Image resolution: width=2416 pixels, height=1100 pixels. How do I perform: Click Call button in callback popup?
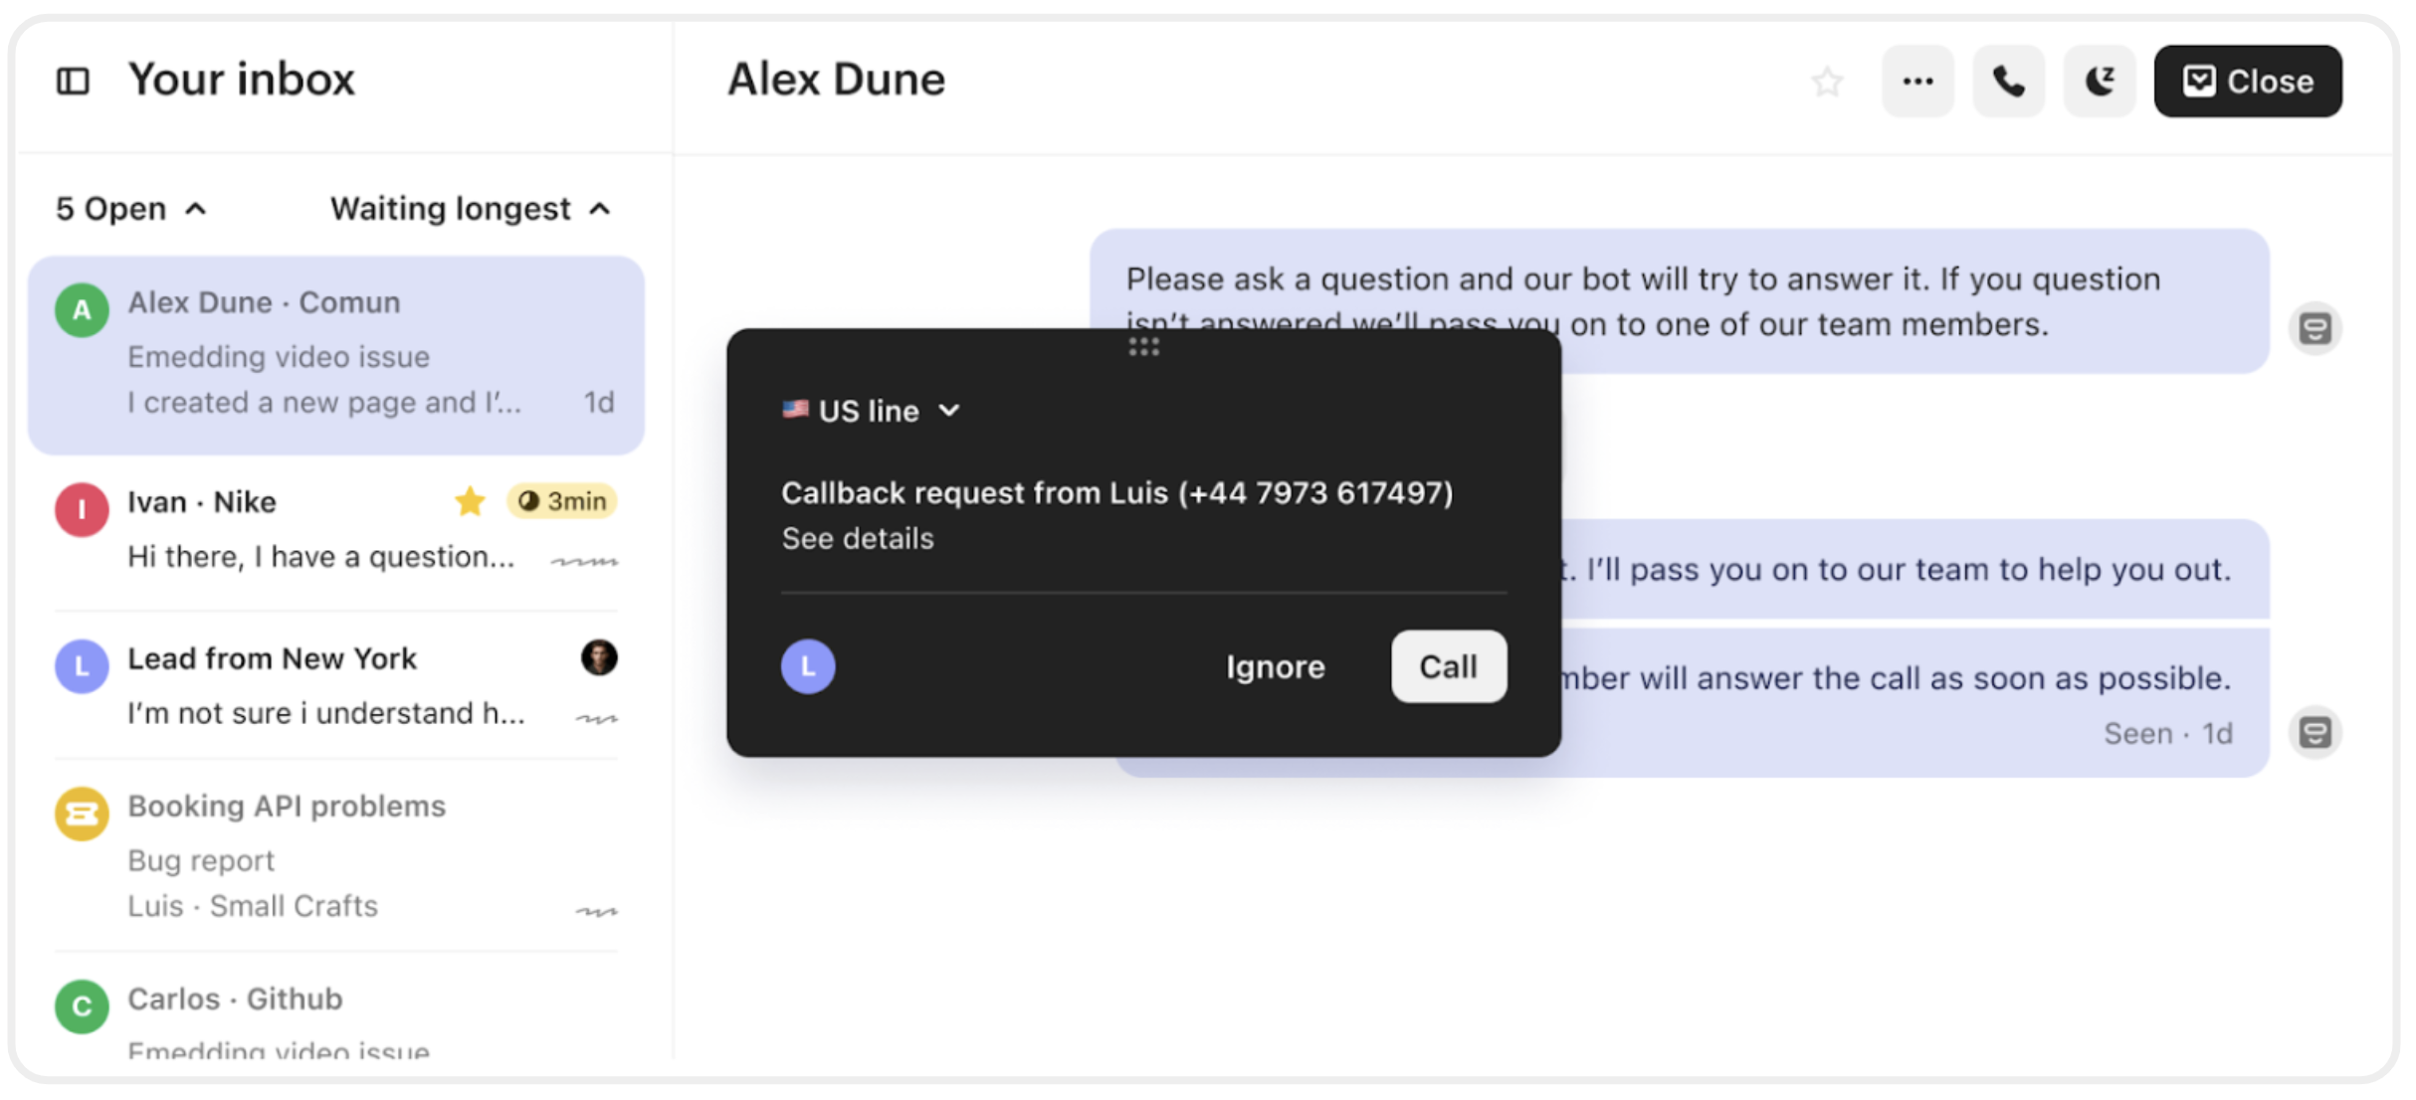(x=1448, y=666)
